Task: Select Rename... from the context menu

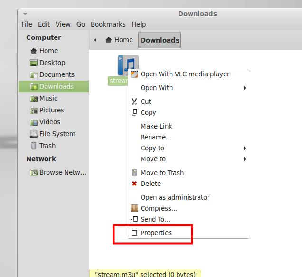Action: [x=189, y=137]
